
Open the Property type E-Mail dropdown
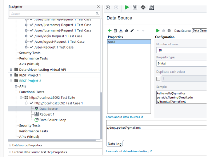[x=181, y=63]
